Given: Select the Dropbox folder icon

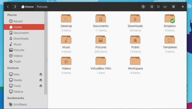Looking at the screenshot, I should click(170, 18).
